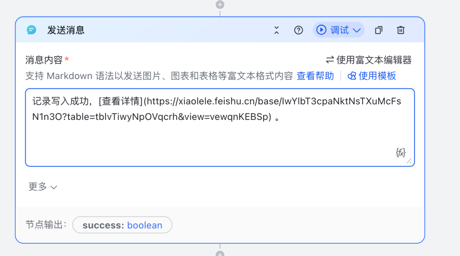The width and height of the screenshot is (460, 256).
Task: Click the text area resize handle
Action: (x=409, y=161)
